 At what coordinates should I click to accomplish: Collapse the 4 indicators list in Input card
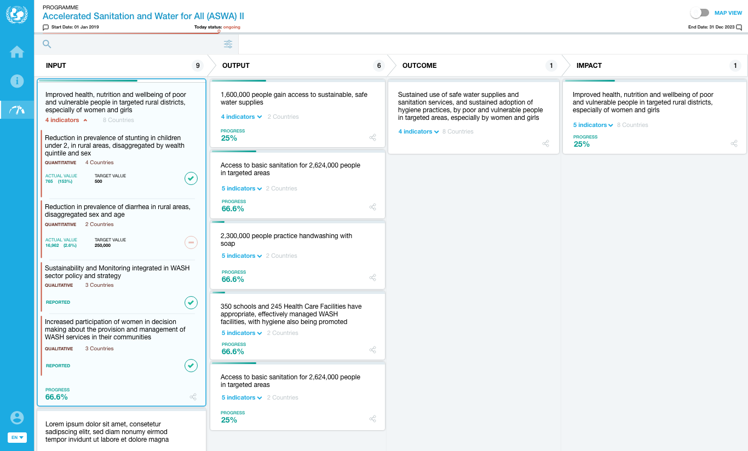[x=66, y=120]
